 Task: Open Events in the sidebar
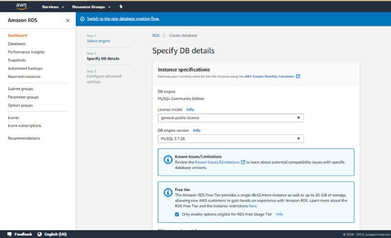[14, 118]
